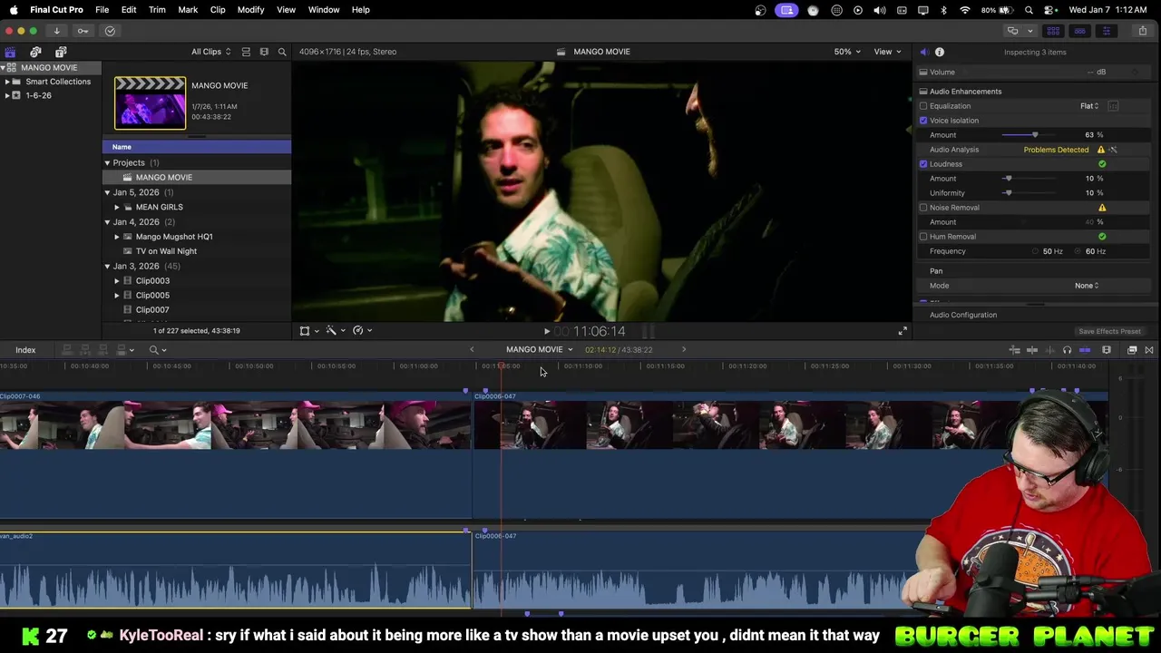Toggle the Inspector panel visibility button
The width and height of the screenshot is (1161, 653).
coord(1106,31)
